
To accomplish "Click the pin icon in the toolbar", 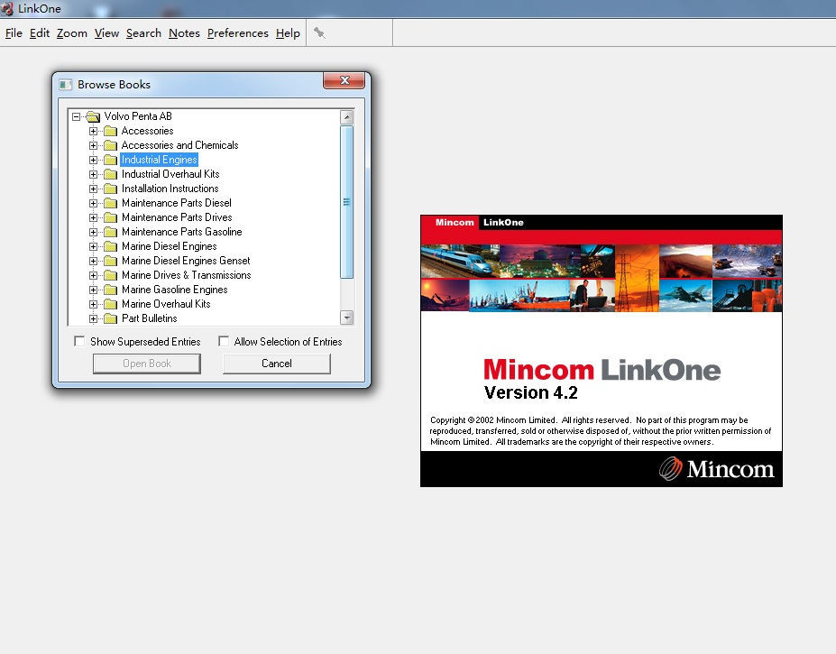I will click(x=319, y=33).
